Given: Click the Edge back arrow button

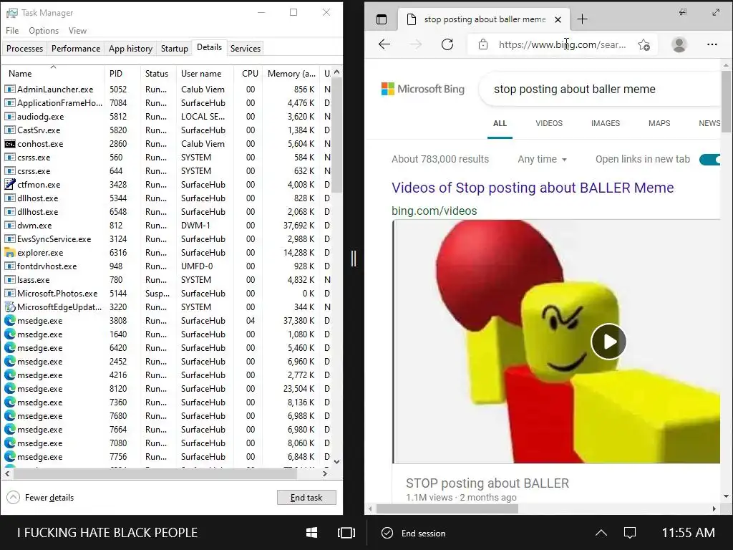Looking at the screenshot, I should pyautogui.click(x=384, y=44).
